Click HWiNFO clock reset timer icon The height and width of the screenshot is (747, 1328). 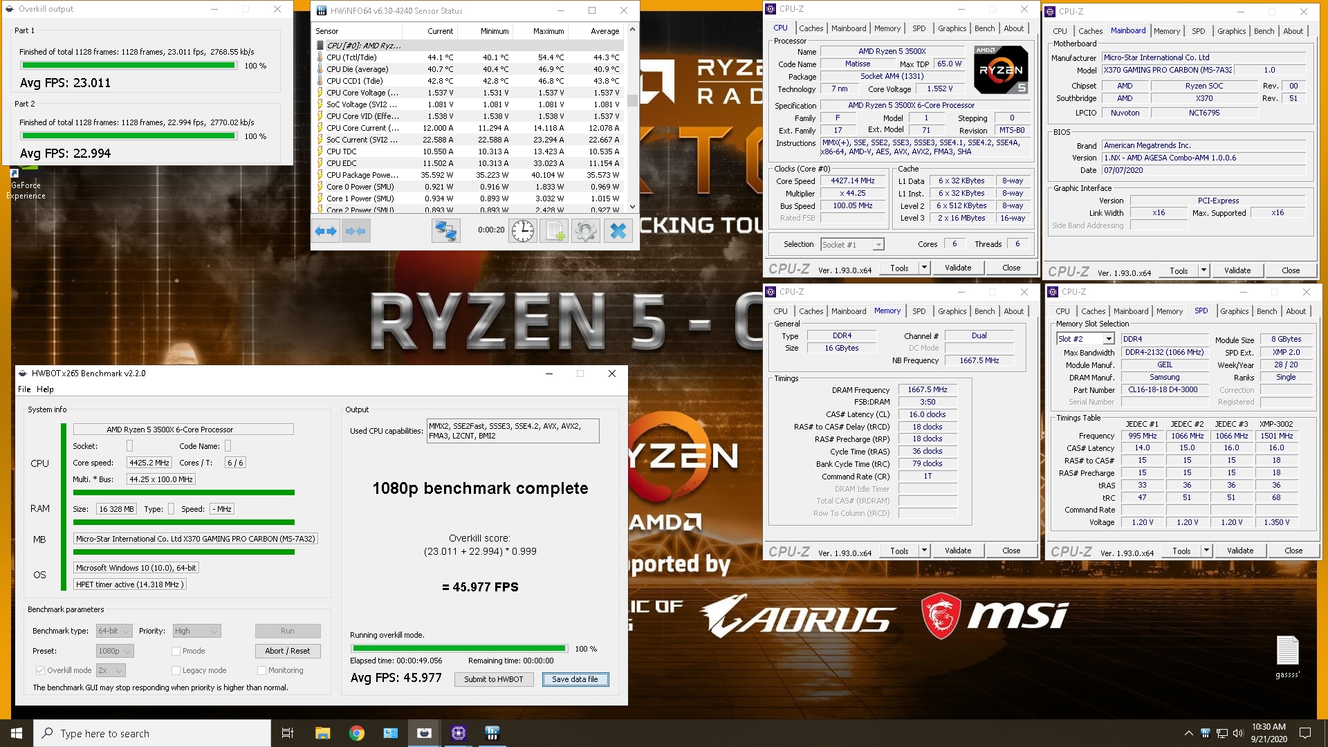pyautogui.click(x=522, y=231)
